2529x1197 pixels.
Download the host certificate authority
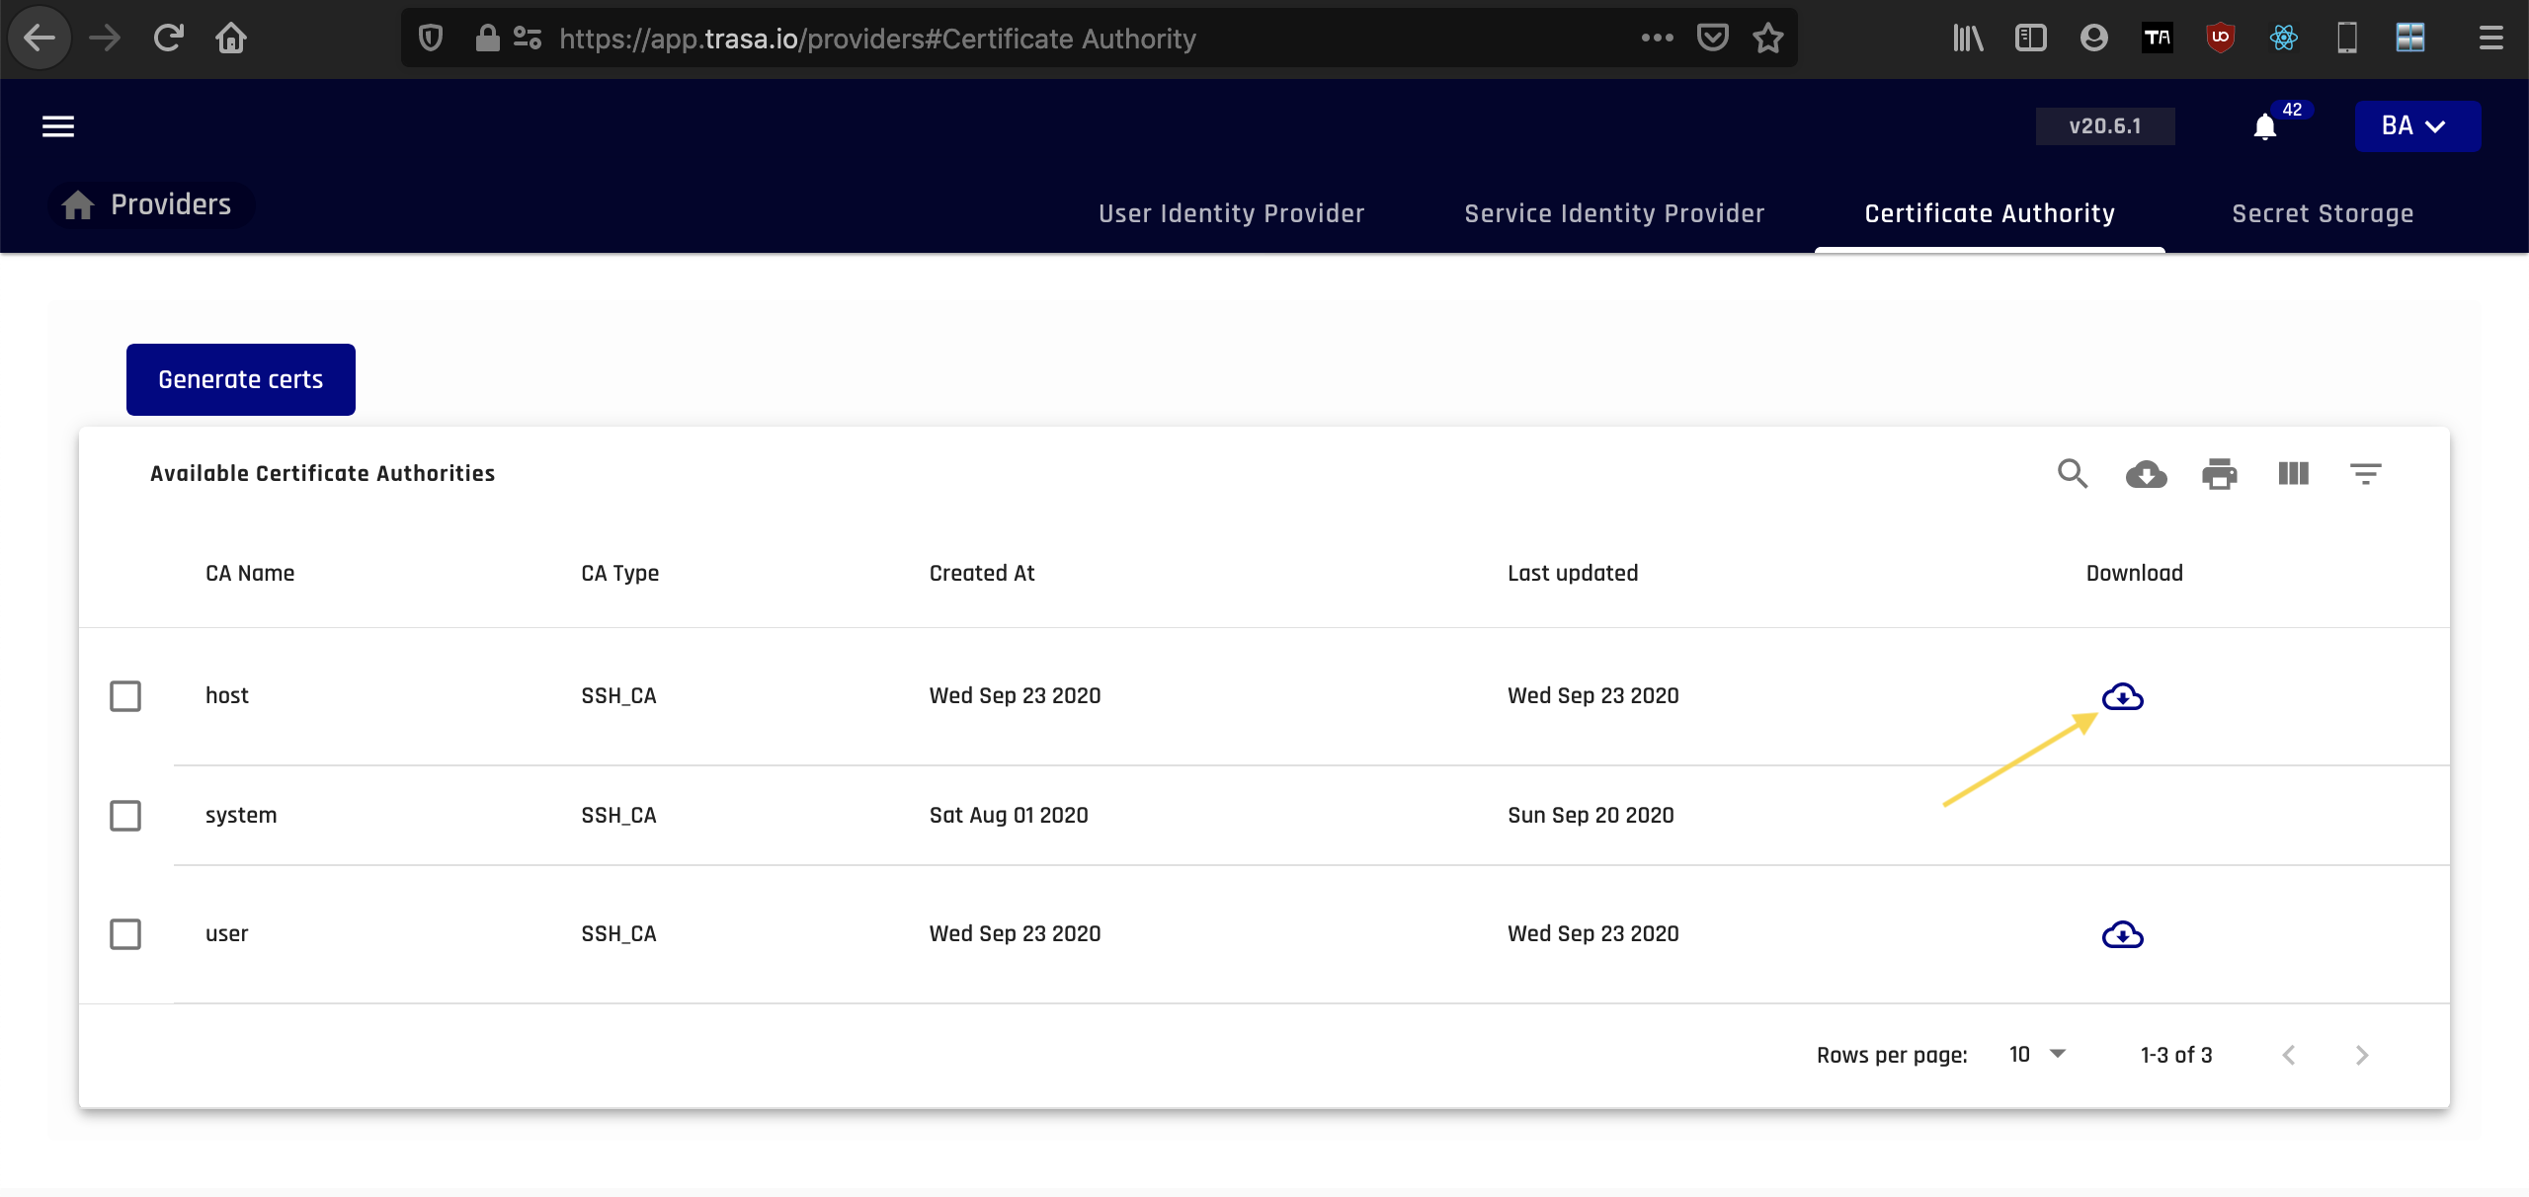[x=2122, y=696]
